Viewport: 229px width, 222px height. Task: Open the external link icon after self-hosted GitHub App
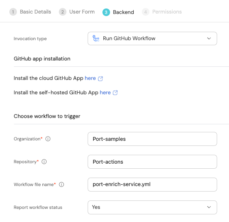115,93
